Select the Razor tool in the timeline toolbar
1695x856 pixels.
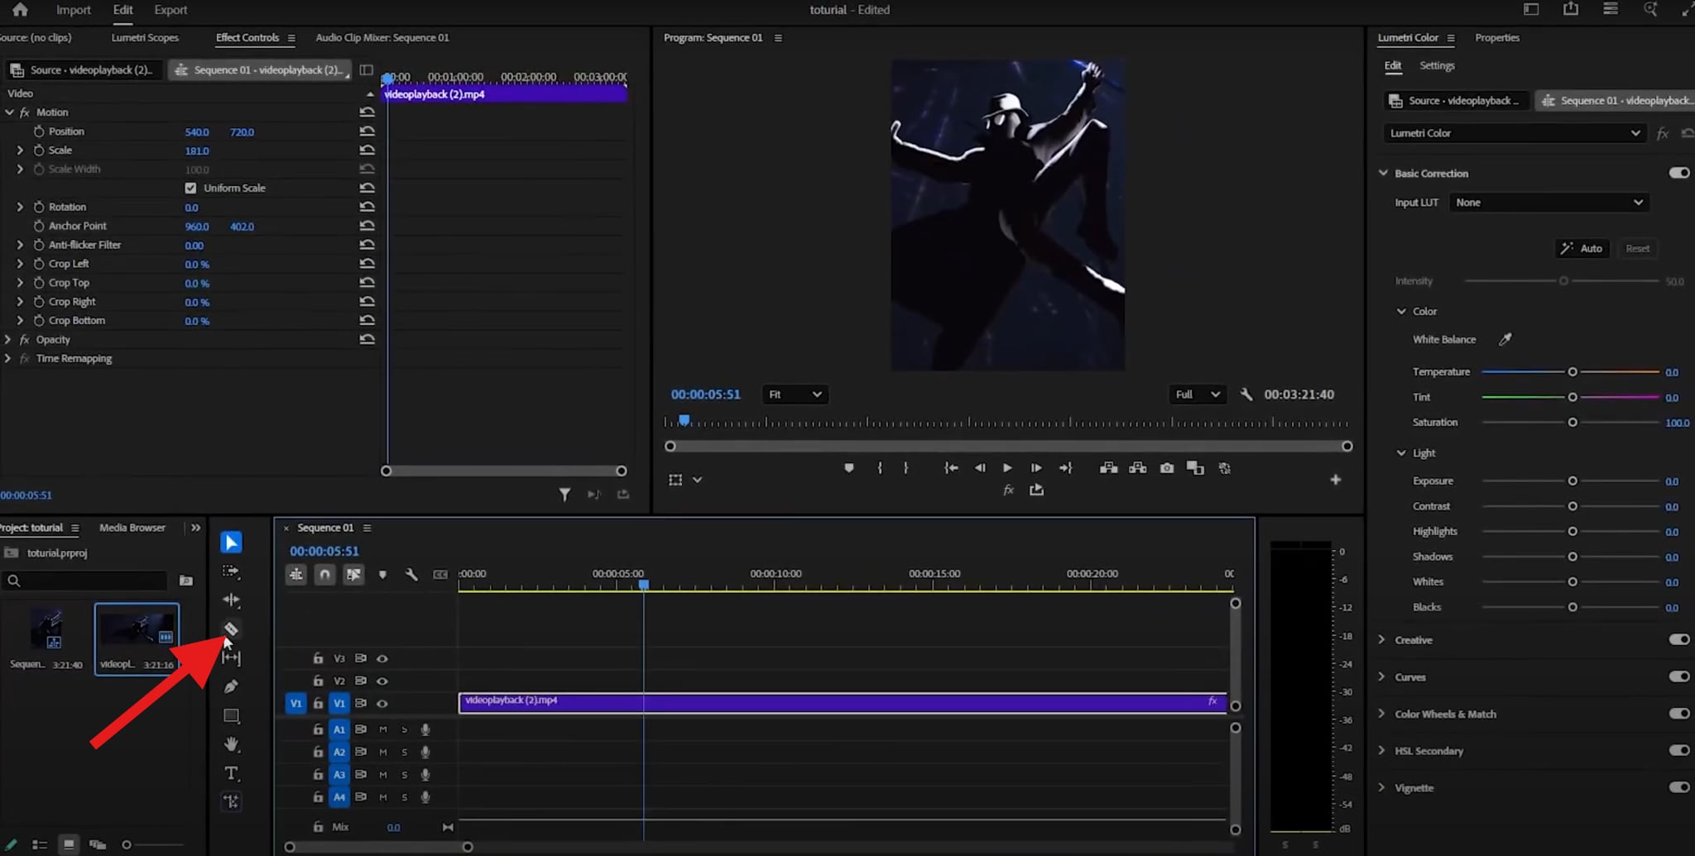231,629
